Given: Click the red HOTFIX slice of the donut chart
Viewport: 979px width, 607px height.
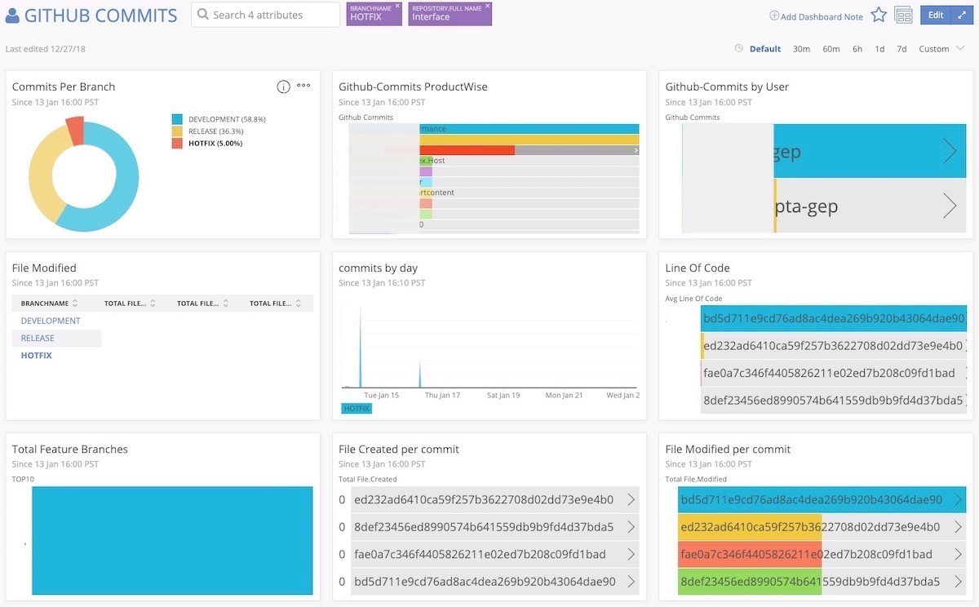Looking at the screenshot, I should pyautogui.click(x=75, y=130).
